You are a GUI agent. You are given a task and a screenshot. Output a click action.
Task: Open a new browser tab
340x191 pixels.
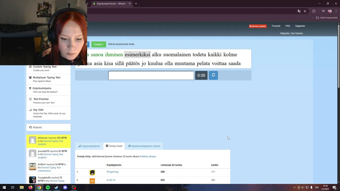[136, 4]
